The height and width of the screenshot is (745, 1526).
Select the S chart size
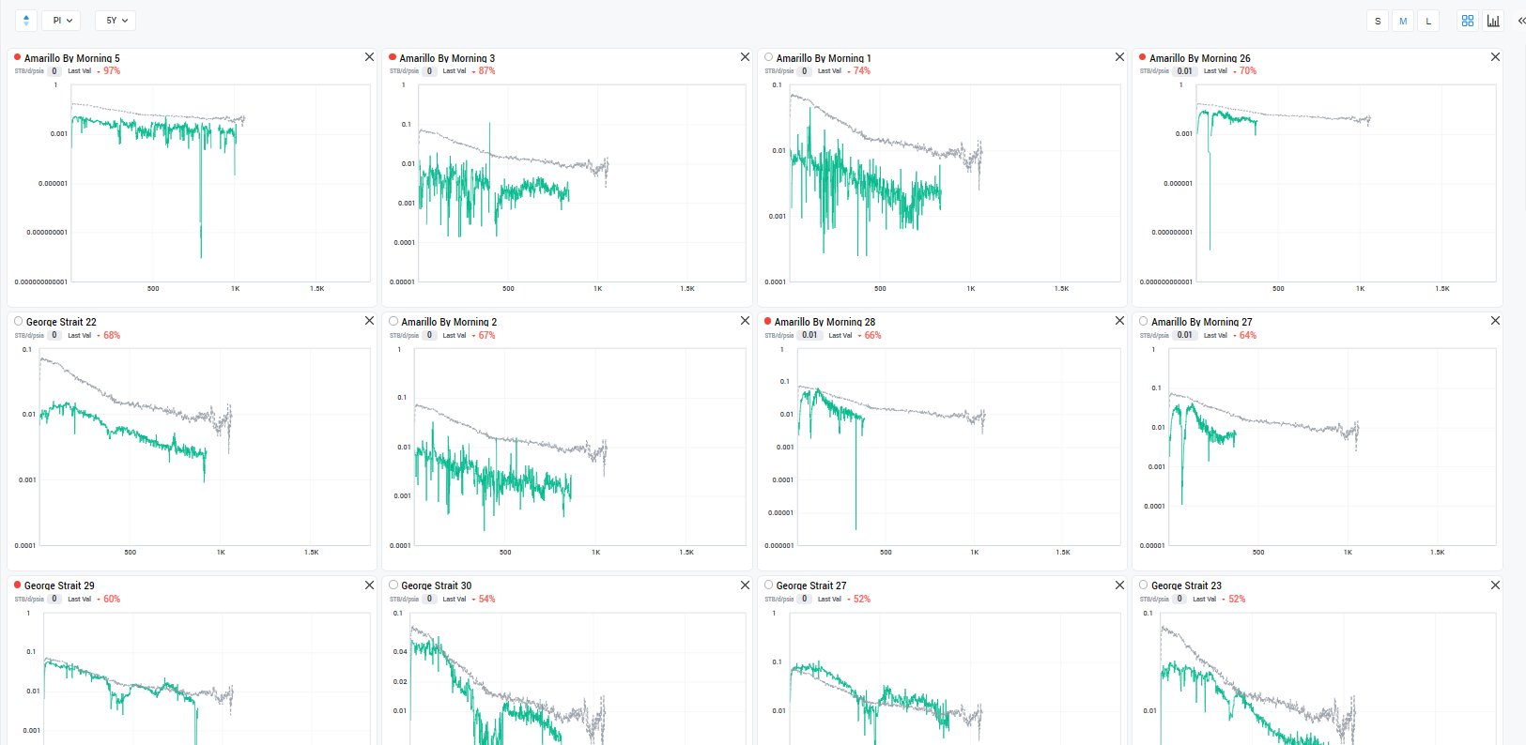1378,21
